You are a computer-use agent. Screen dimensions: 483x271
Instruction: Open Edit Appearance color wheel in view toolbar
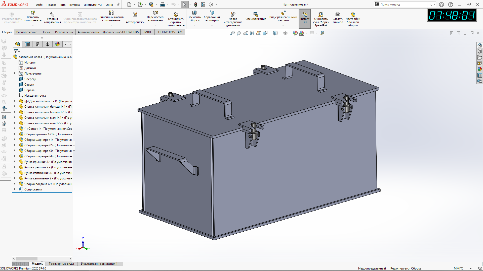(295, 33)
